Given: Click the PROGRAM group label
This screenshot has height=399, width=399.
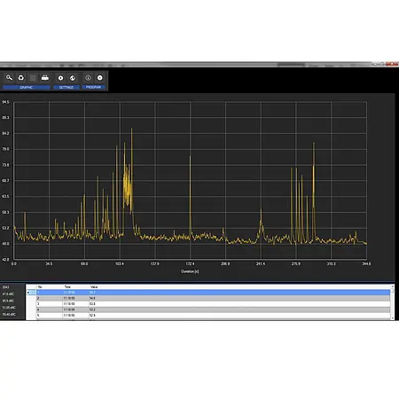Looking at the screenshot, I should (93, 87).
